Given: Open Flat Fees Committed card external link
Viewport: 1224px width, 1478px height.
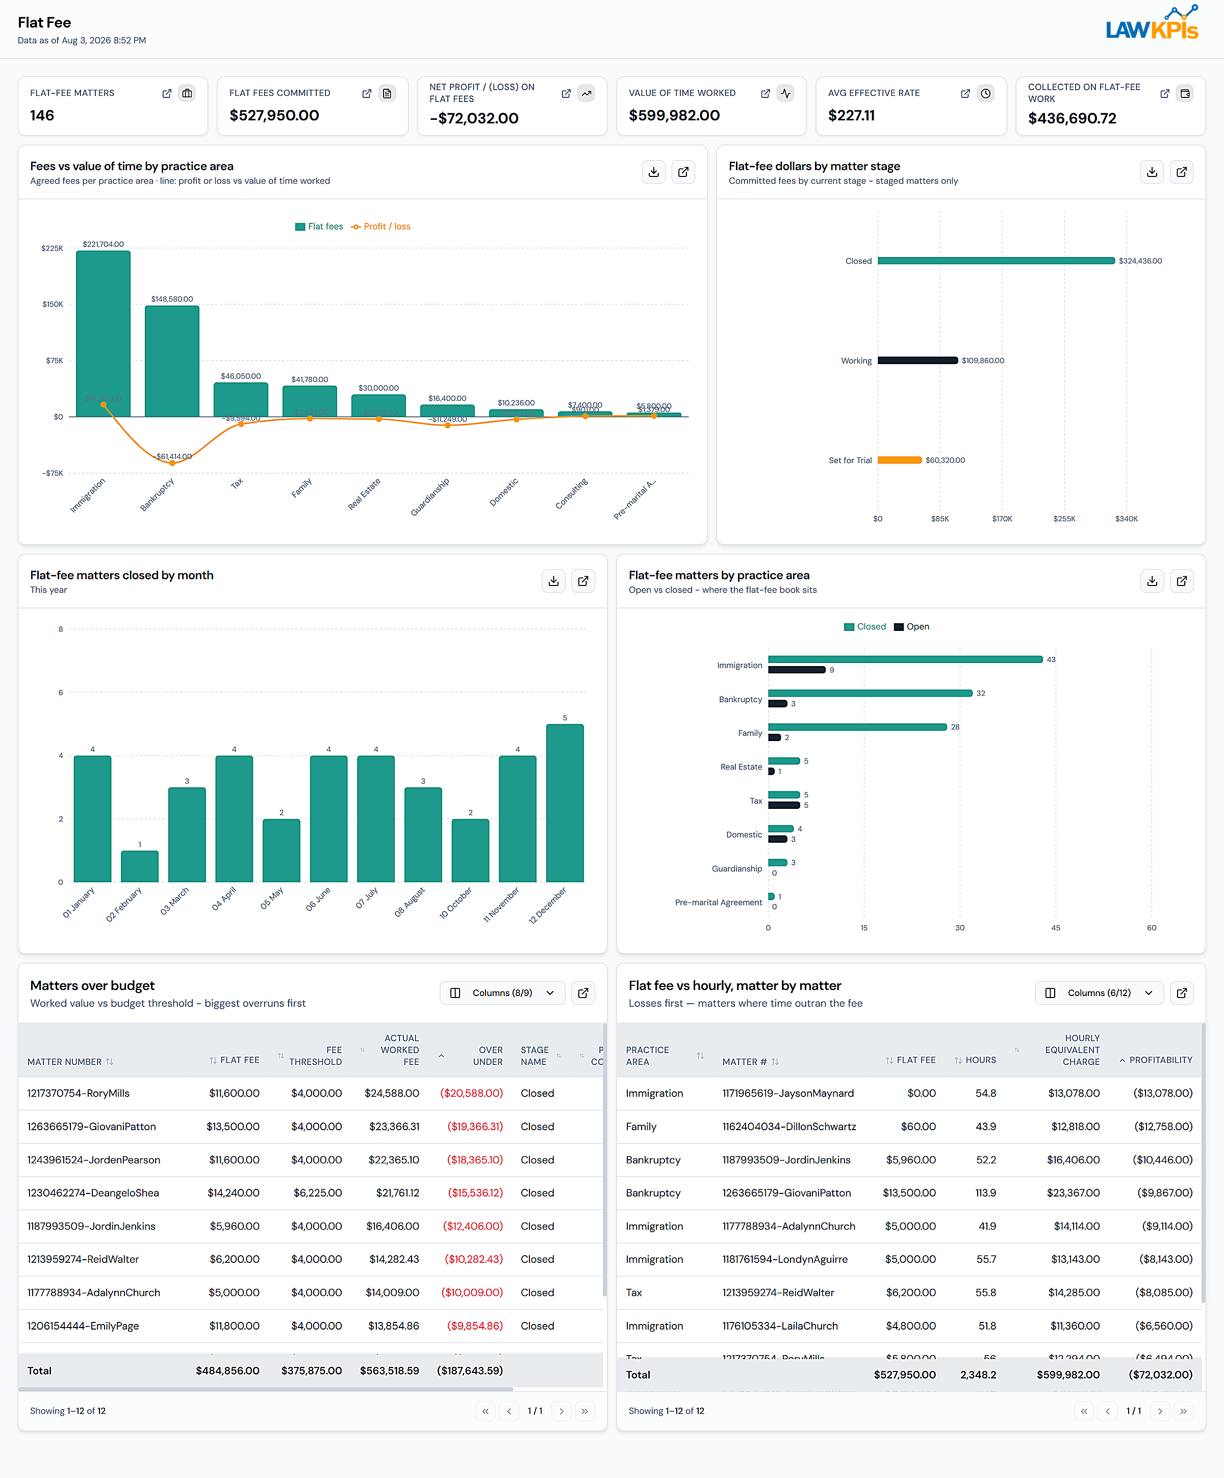Looking at the screenshot, I should point(367,94).
